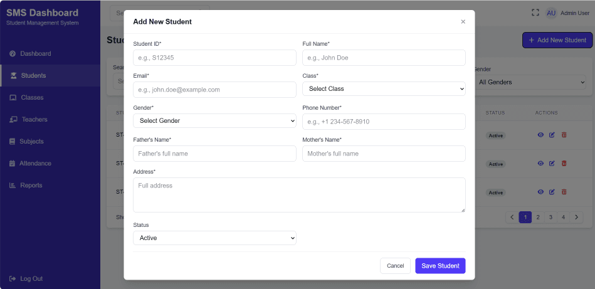
Task: Focus the Full Name input field
Action: click(384, 58)
